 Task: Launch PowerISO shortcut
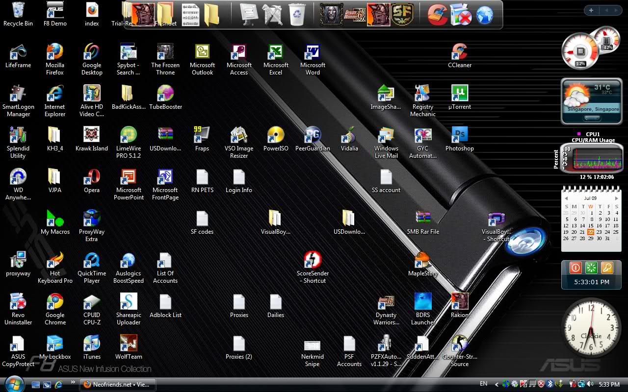pos(276,139)
